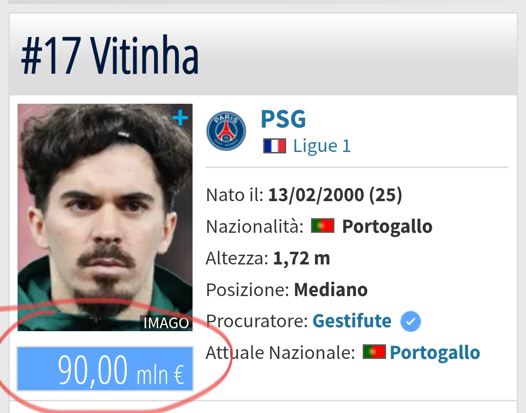Click the IMAGO photo credit label
This screenshot has width=526, height=413.
(166, 323)
